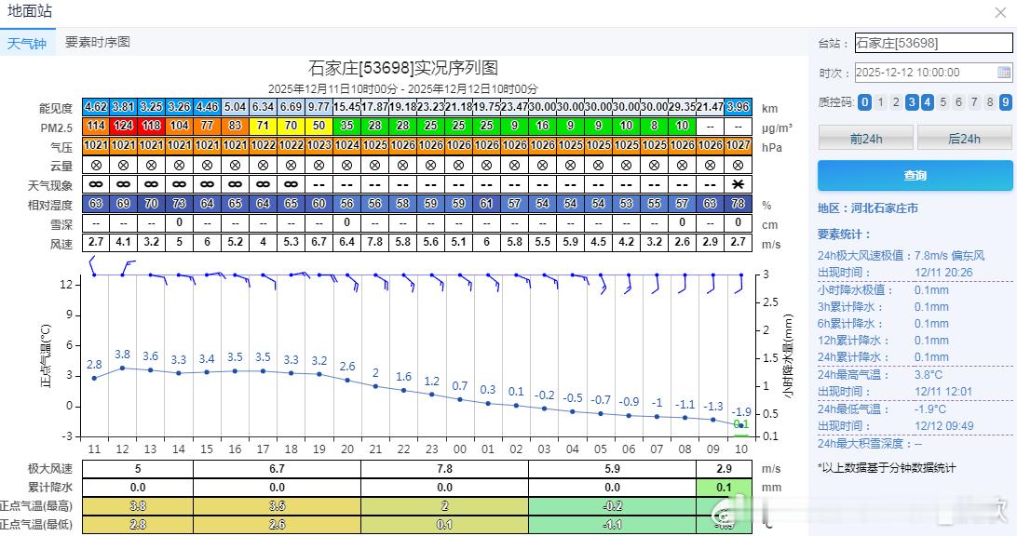Enable quality control code 5
This screenshot has width=1017, height=536.
(942, 102)
